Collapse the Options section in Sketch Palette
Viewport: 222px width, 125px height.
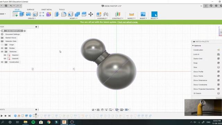tap(193, 45)
